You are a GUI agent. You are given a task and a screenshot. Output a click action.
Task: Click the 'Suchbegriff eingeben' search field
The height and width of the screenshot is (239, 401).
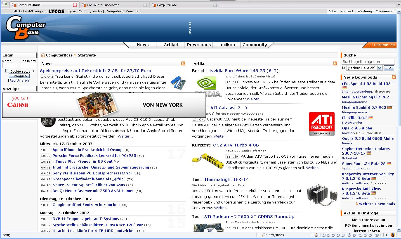pyautogui.click(x=368, y=62)
